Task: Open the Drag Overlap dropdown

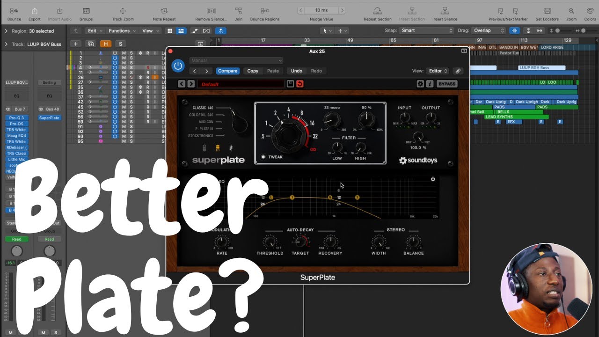Action: [489, 30]
